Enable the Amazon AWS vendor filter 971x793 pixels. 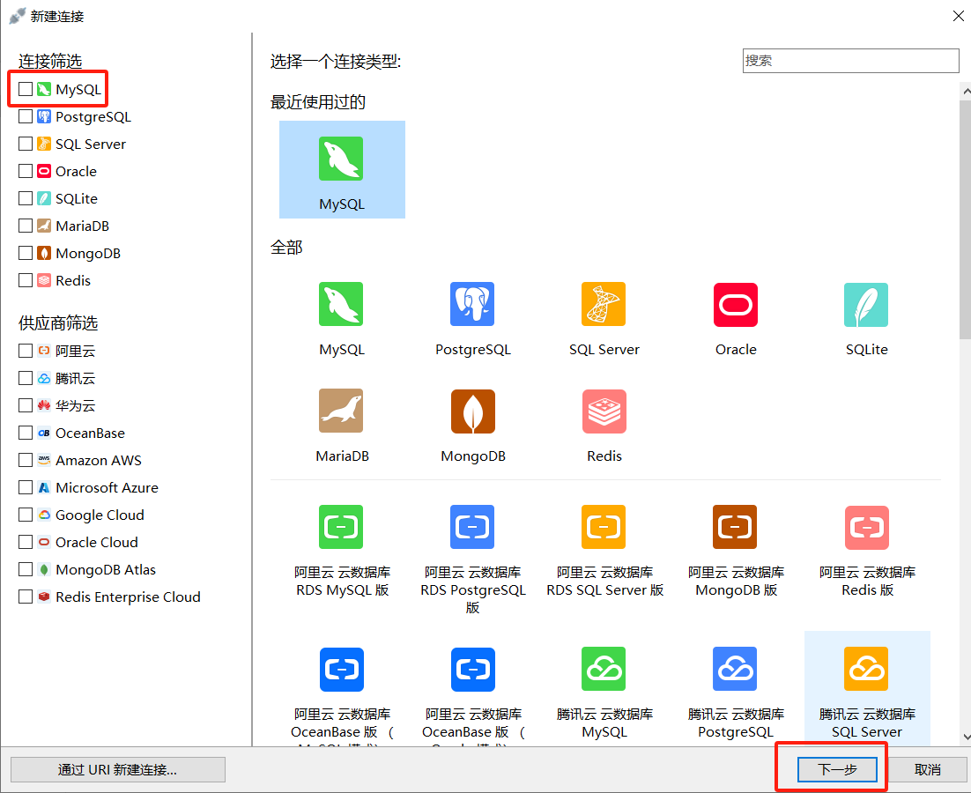[26, 459]
